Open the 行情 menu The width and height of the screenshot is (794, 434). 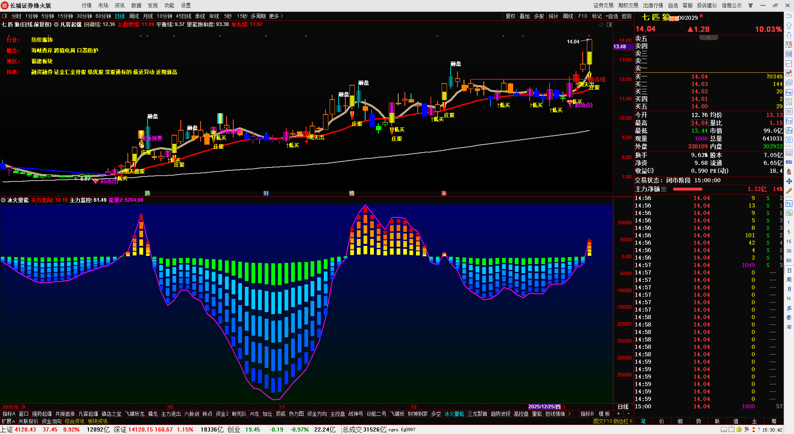point(86,5)
